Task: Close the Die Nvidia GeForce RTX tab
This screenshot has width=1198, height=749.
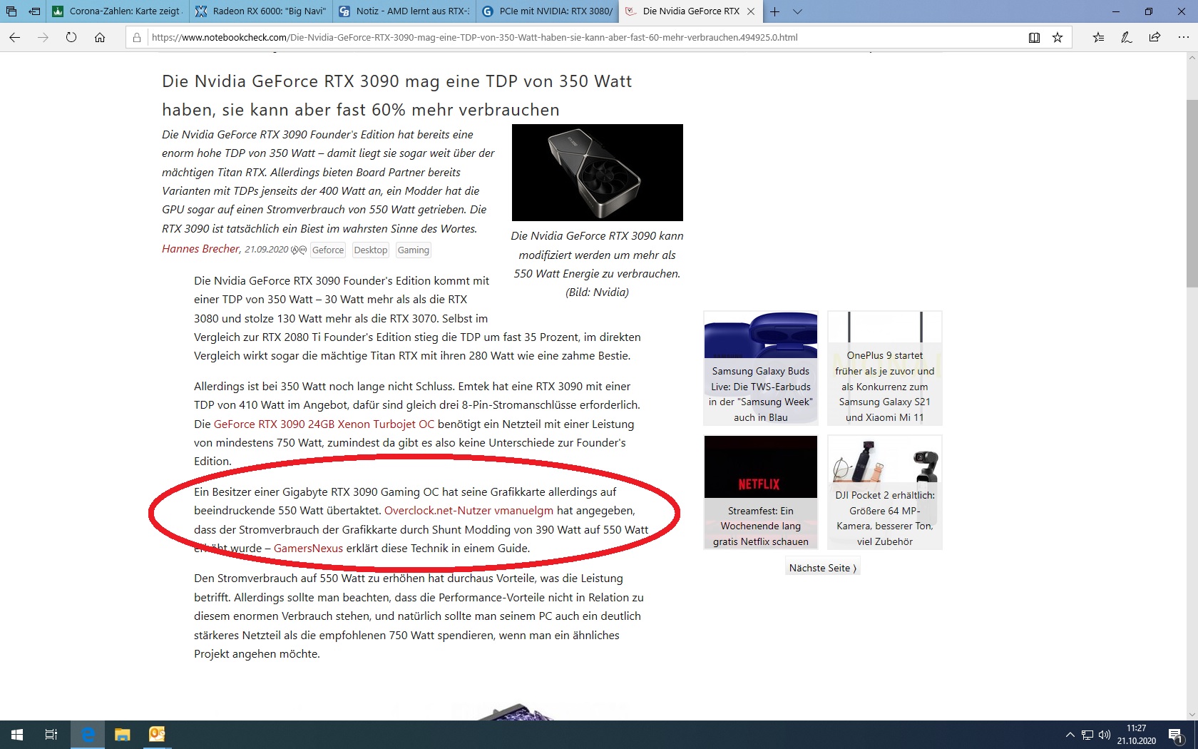Action: coord(751,11)
